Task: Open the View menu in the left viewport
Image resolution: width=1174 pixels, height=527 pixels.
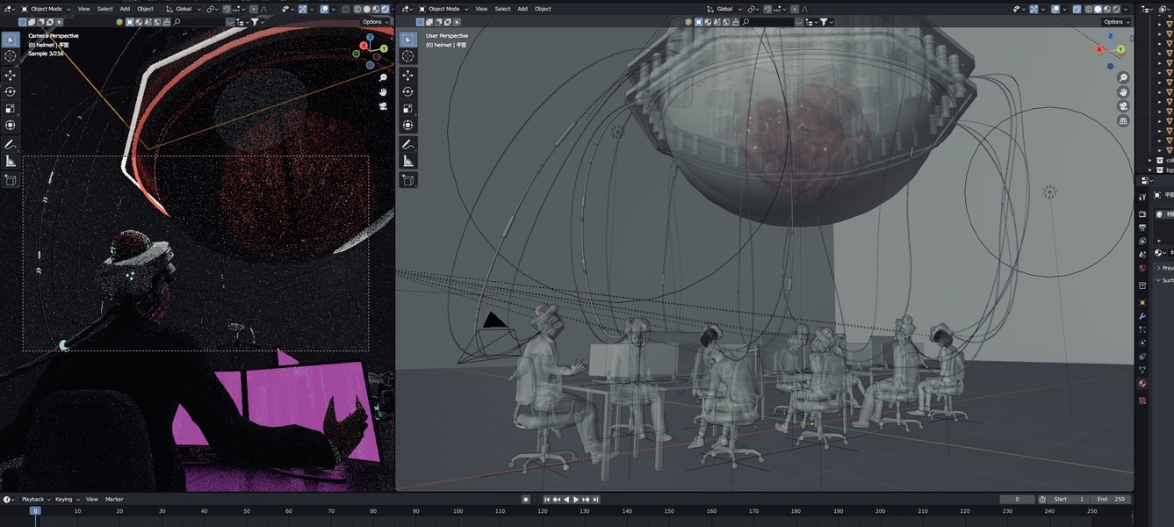Action: click(x=83, y=9)
